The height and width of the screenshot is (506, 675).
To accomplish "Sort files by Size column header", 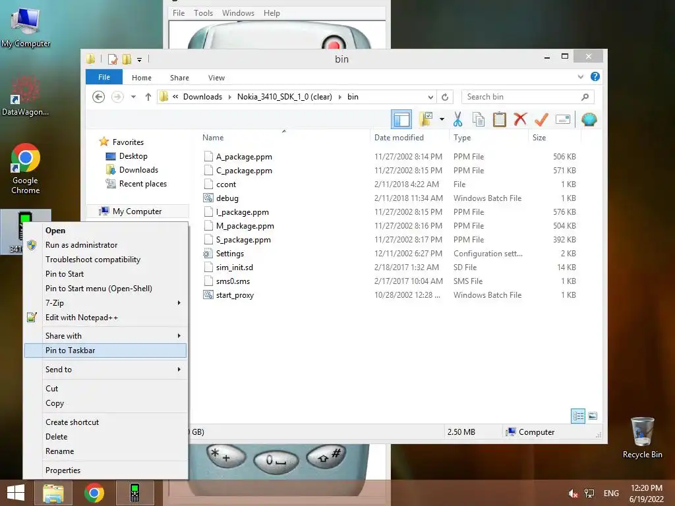I will pyautogui.click(x=539, y=138).
